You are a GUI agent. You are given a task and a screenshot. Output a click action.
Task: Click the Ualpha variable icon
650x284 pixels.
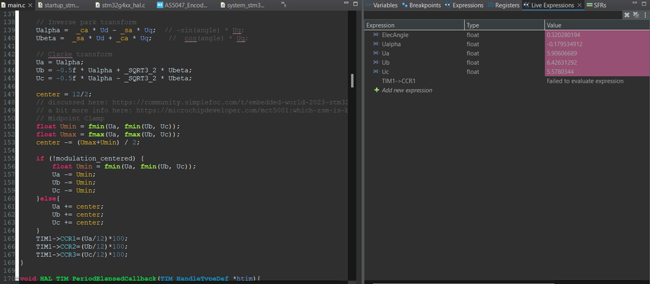coord(376,44)
